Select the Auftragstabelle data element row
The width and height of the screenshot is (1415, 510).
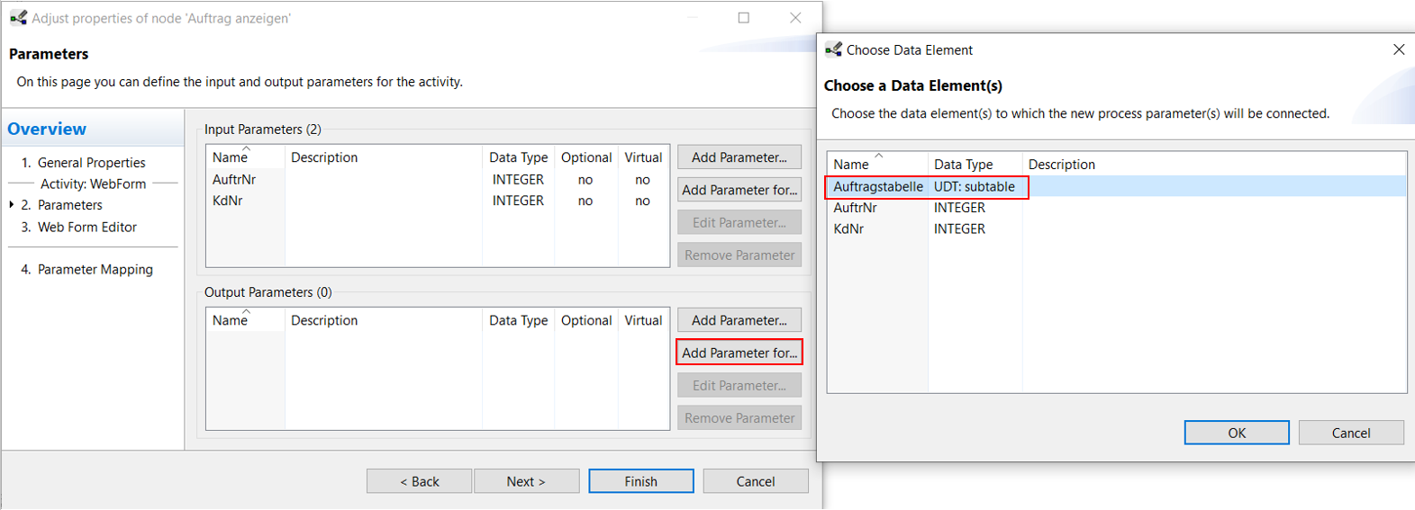pyautogui.click(x=1117, y=187)
